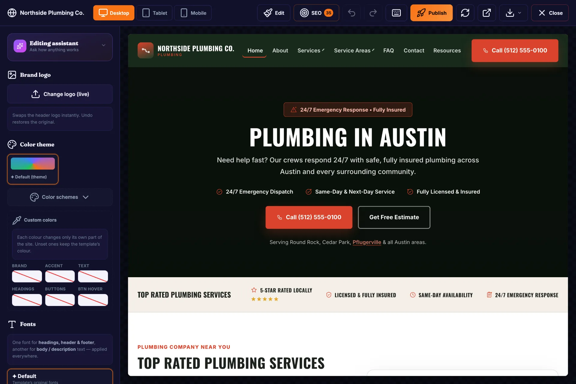Open the Service Areas nav dropdown
The image size is (576, 384).
(354, 50)
